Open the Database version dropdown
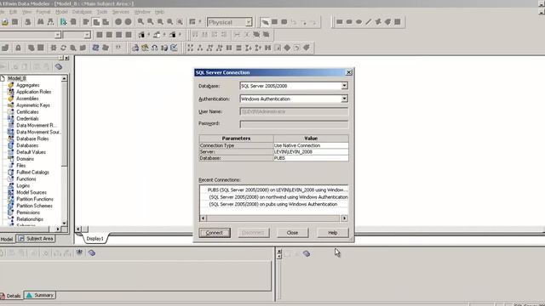Viewport: 545px width, 306px height. pyautogui.click(x=344, y=86)
